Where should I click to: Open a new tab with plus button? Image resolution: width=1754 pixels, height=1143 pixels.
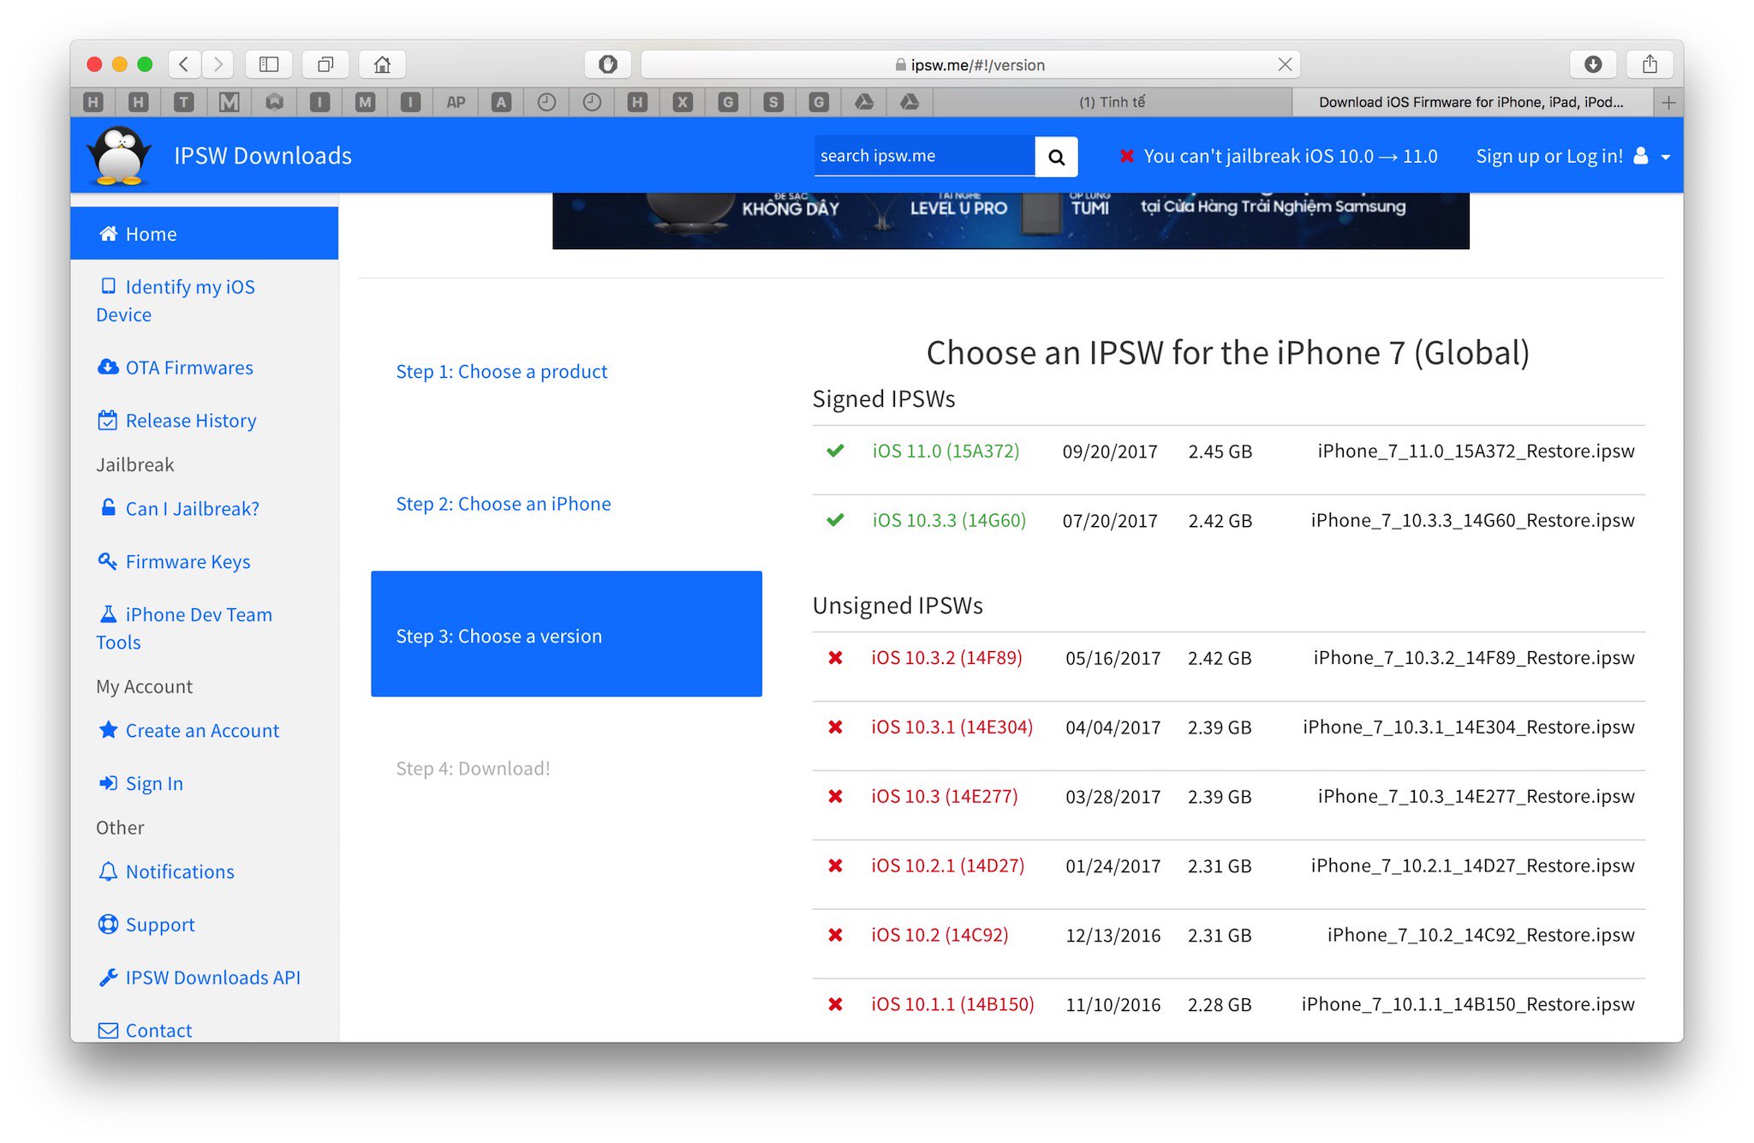coord(1668,103)
